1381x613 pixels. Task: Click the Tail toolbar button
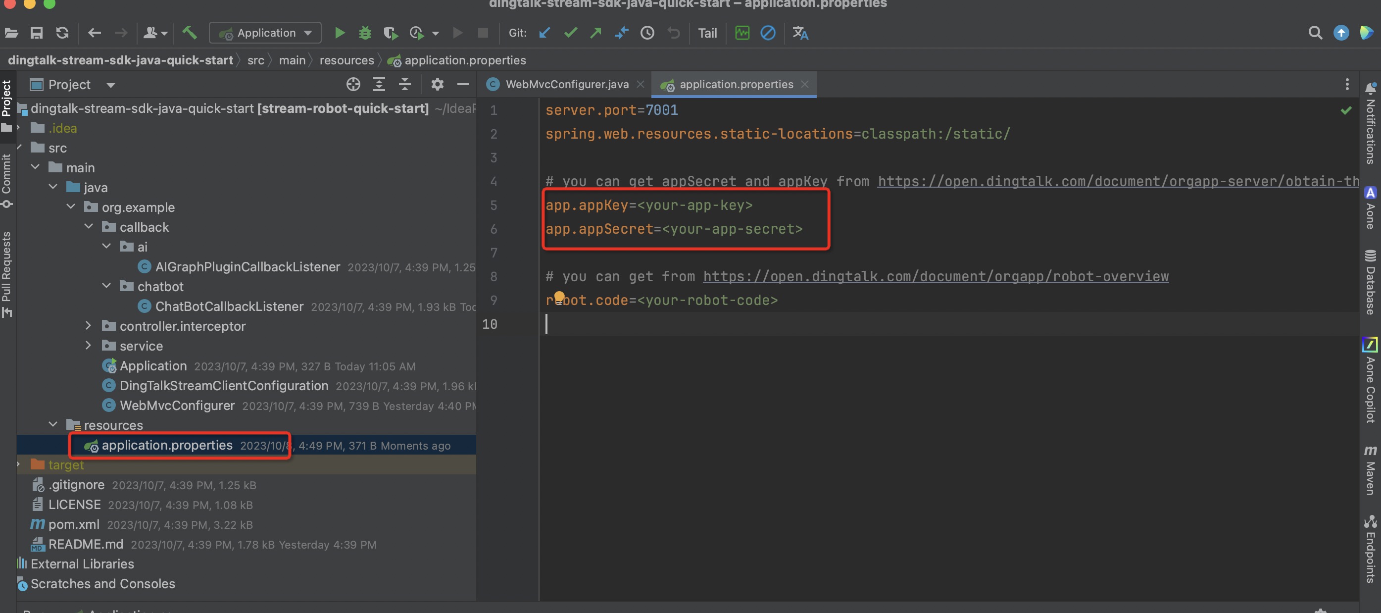[707, 33]
